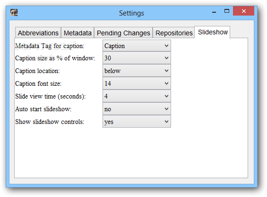This screenshot has width=267, height=197.
Task: Open the Slide view time dropdown
Action: pos(137,96)
